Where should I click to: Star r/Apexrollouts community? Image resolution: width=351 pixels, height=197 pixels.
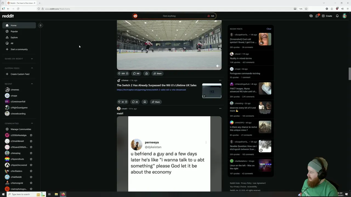click(x=31, y=159)
